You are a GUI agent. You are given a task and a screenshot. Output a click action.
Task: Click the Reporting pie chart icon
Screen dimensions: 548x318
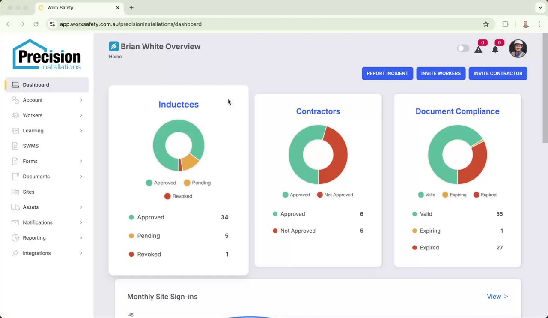(15, 238)
